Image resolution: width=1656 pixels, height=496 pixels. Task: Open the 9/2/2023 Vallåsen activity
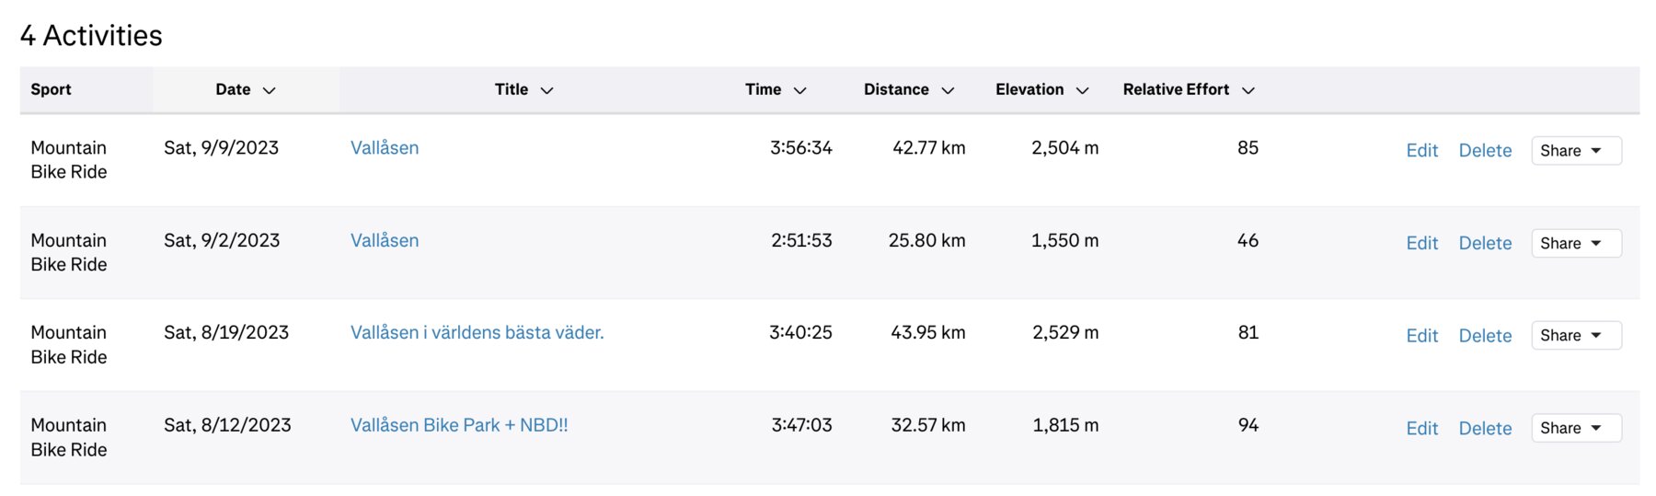[x=385, y=240]
